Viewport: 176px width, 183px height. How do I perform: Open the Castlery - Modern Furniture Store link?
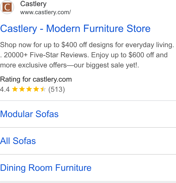(75, 29)
